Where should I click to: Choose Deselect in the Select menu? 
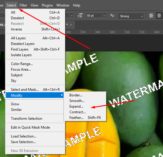35,18
